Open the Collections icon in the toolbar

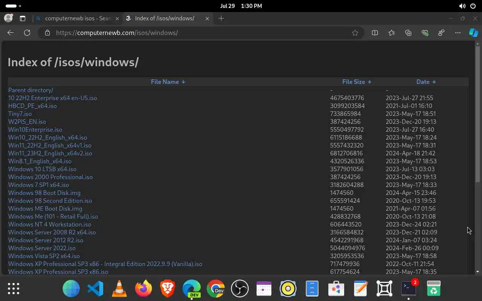coord(408,33)
